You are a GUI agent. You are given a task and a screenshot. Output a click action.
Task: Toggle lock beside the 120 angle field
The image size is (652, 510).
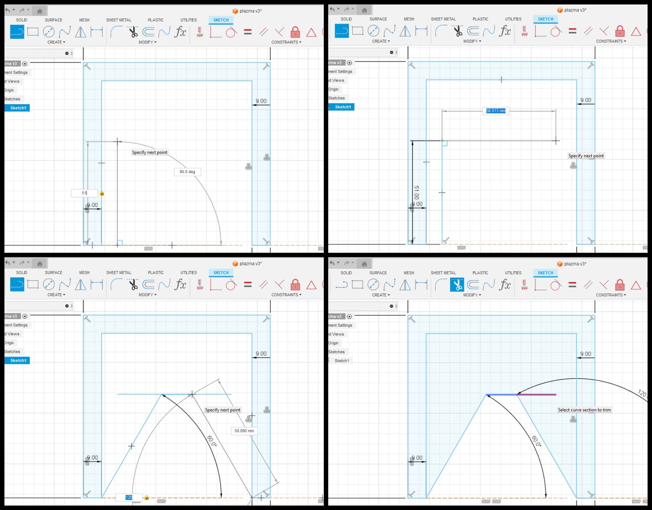146,498
